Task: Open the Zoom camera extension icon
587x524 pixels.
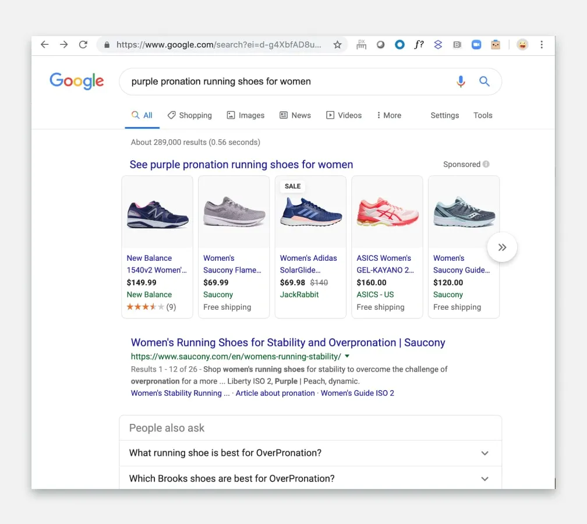Action: 476,45
